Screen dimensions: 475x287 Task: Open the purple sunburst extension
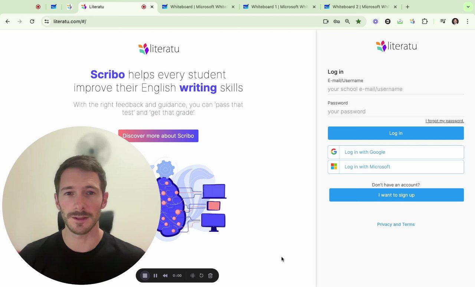tap(376, 22)
